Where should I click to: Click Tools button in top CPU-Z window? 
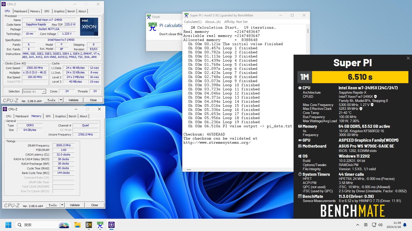point(51,100)
